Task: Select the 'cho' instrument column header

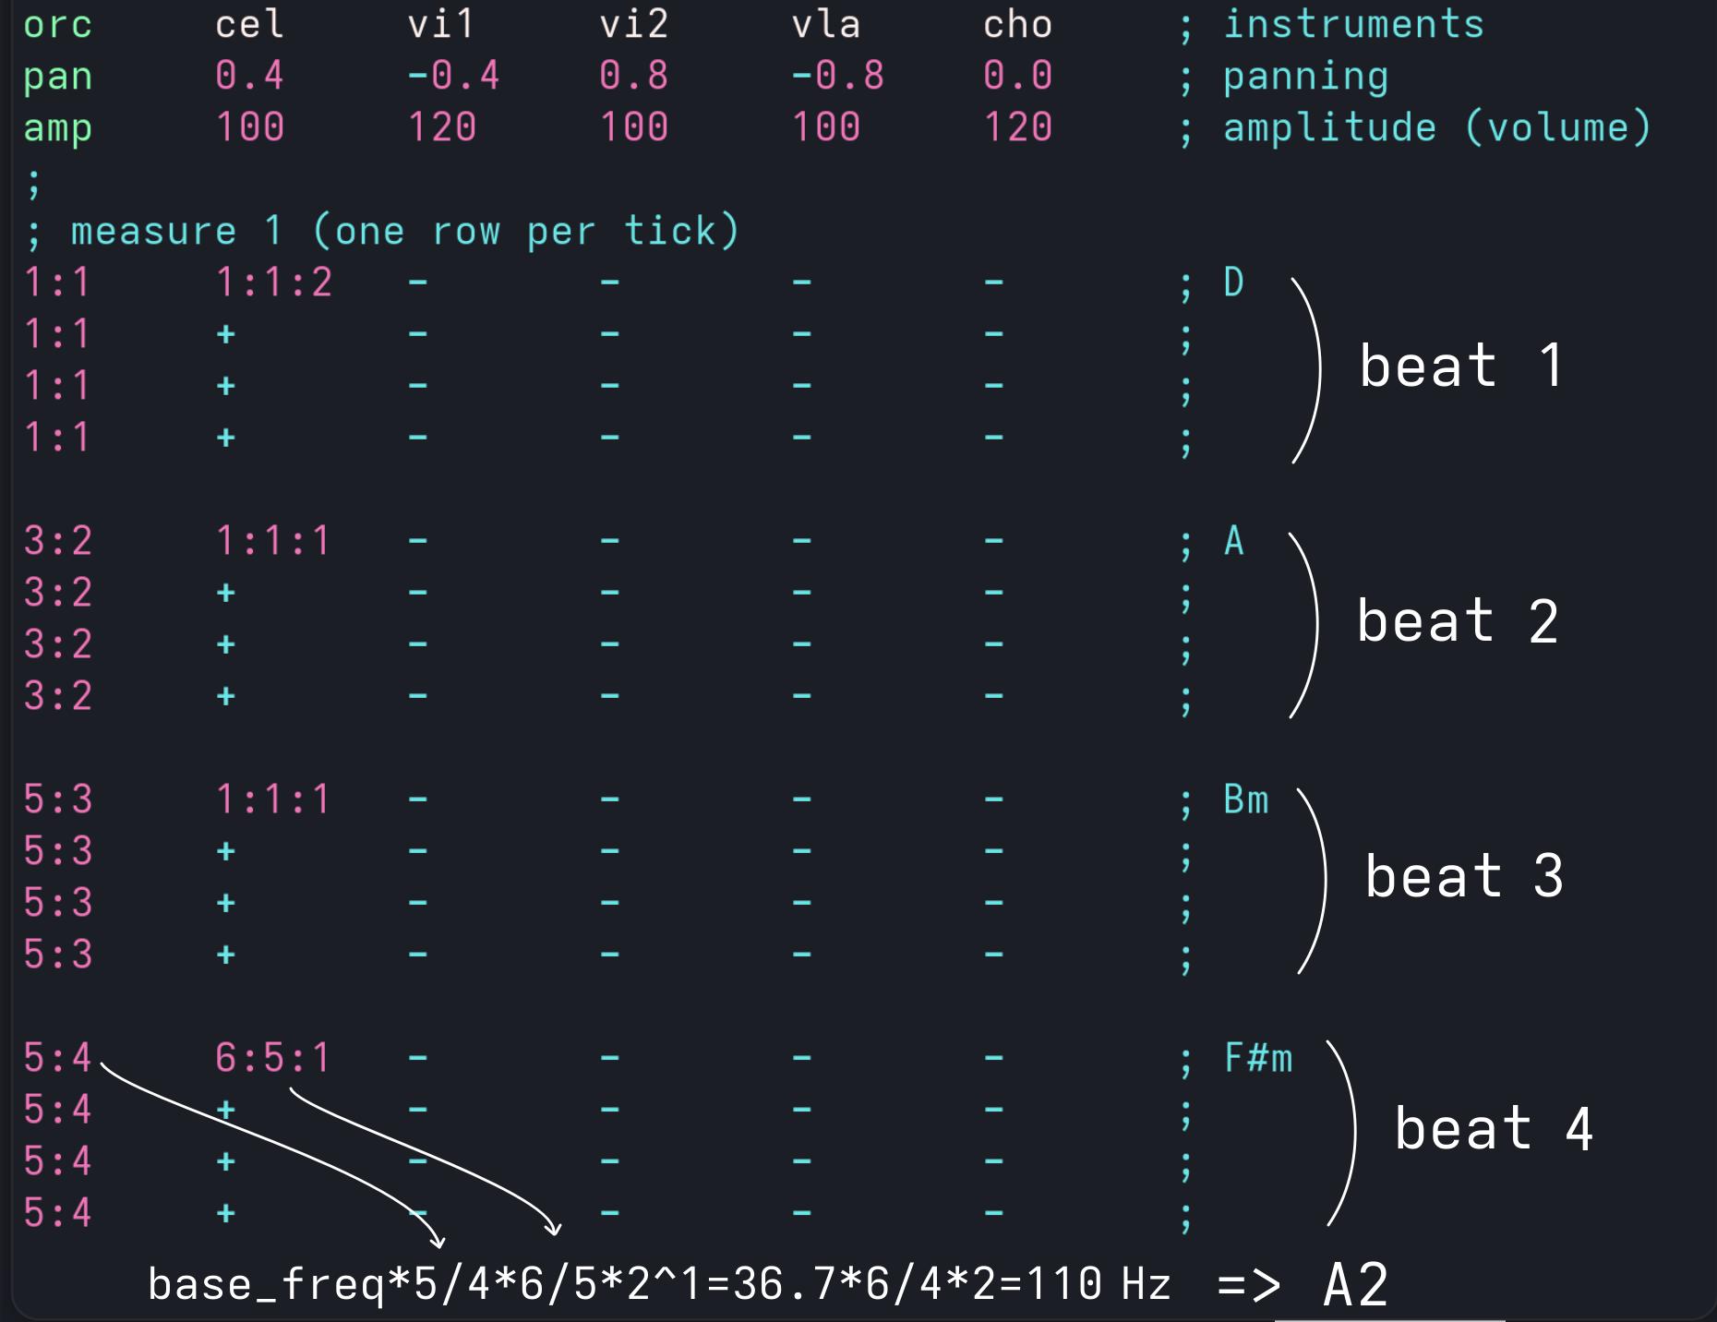Action: click(x=1017, y=25)
